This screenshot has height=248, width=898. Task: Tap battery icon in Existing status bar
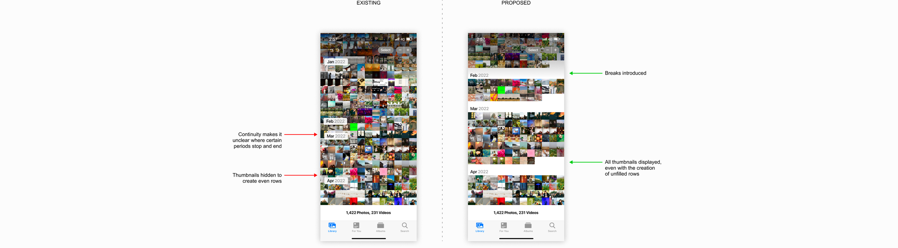pyautogui.click(x=409, y=39)
